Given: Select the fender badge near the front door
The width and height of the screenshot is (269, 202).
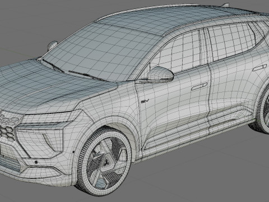Looking at the screenshot, I should 145,101.
